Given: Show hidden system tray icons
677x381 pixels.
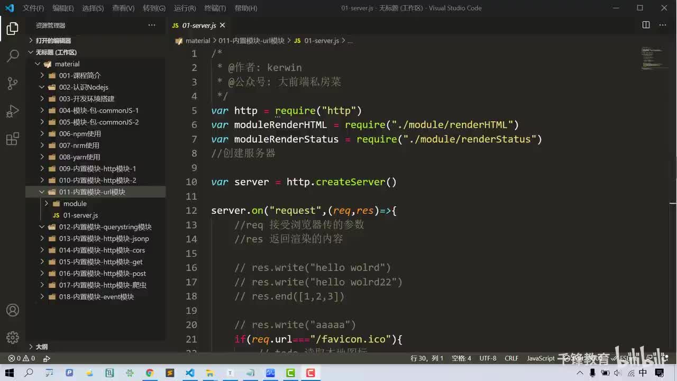Looking at the screenshot, I should coord(580,373).
